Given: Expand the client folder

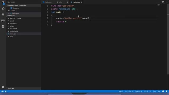Looking at the screenshot, I should 24,21.
